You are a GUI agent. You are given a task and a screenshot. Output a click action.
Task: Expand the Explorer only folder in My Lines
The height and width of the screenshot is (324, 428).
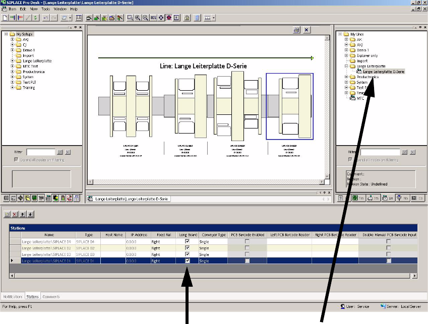point(346,55)
